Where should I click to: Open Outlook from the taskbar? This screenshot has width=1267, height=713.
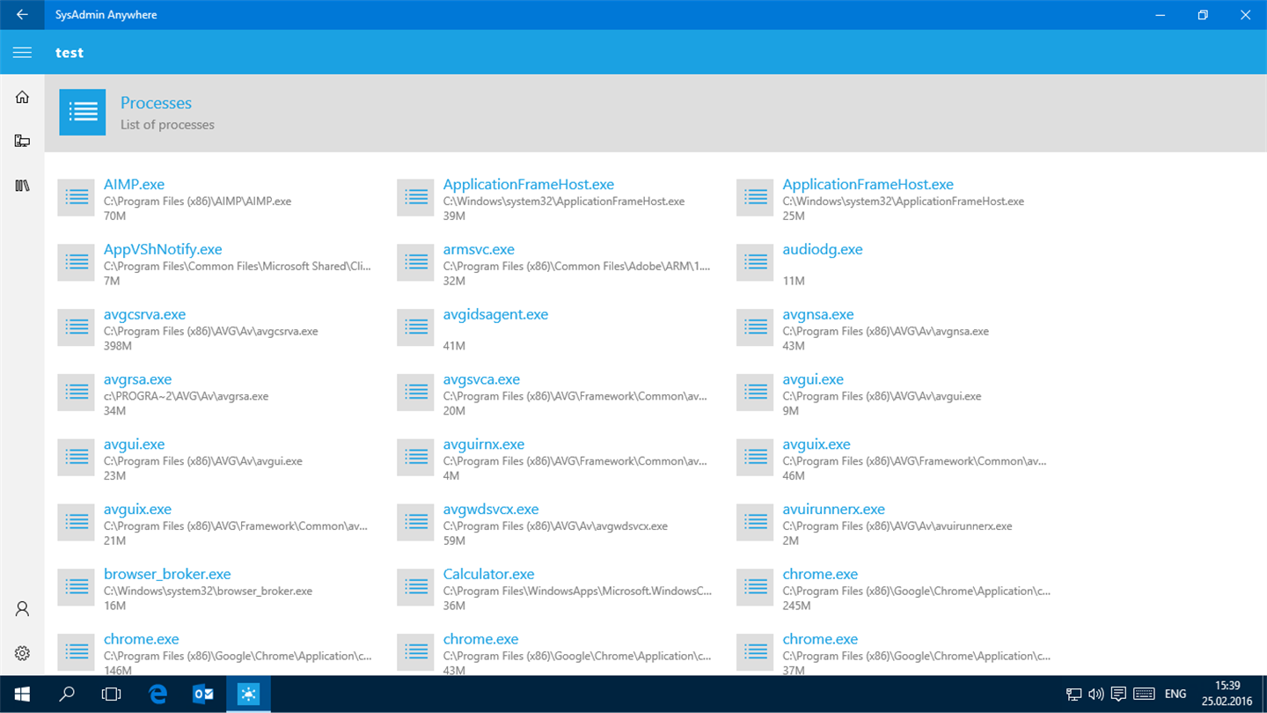[x=203, y=695]
